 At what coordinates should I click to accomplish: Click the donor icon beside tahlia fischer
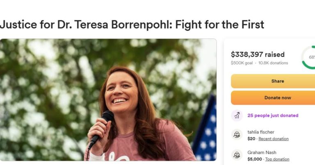coord(237,135)
